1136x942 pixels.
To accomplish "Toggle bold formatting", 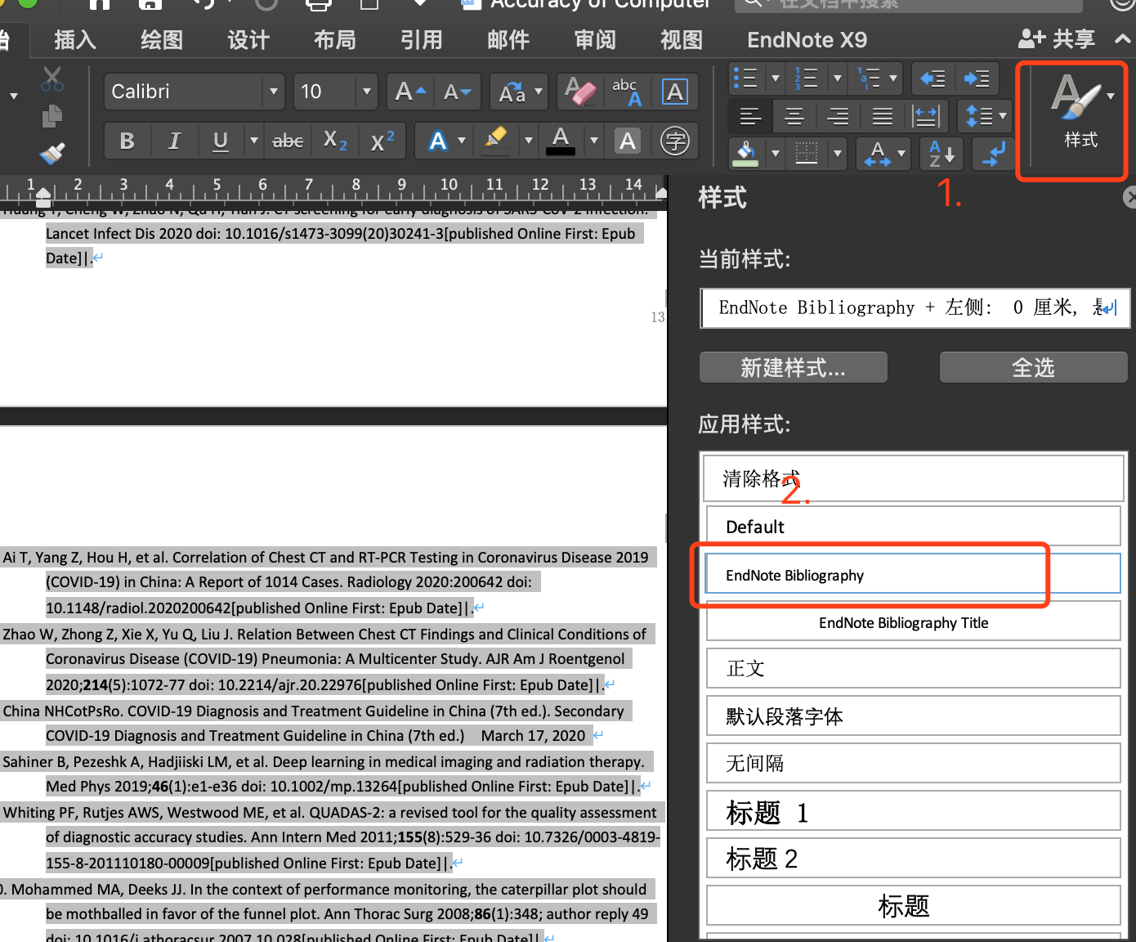I will click(x=127, y=141).
